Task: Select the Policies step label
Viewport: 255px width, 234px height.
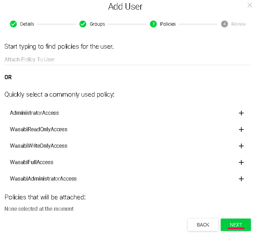Action: click(x=168, y=24)
